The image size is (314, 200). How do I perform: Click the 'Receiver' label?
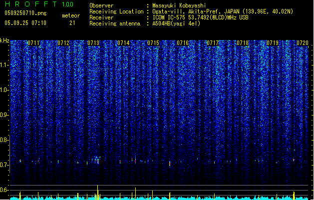tap(101, 17)
